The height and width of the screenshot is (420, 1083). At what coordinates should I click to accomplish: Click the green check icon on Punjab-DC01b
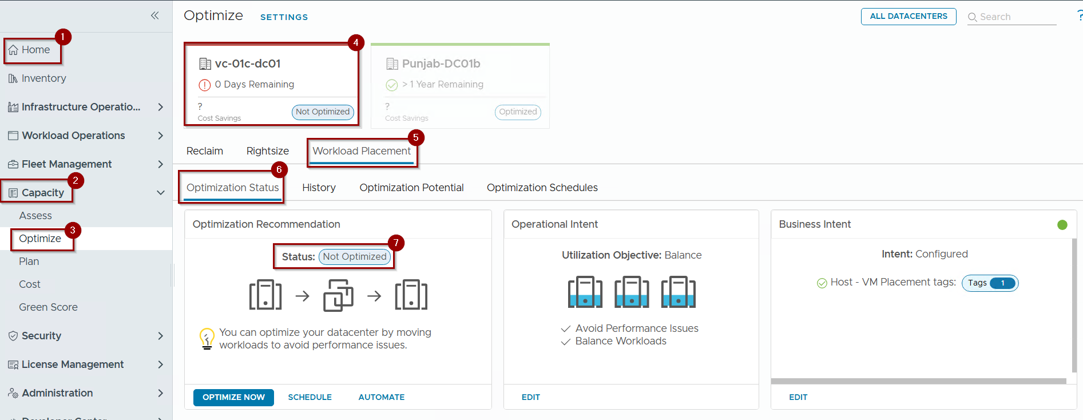tap(391, 85)
